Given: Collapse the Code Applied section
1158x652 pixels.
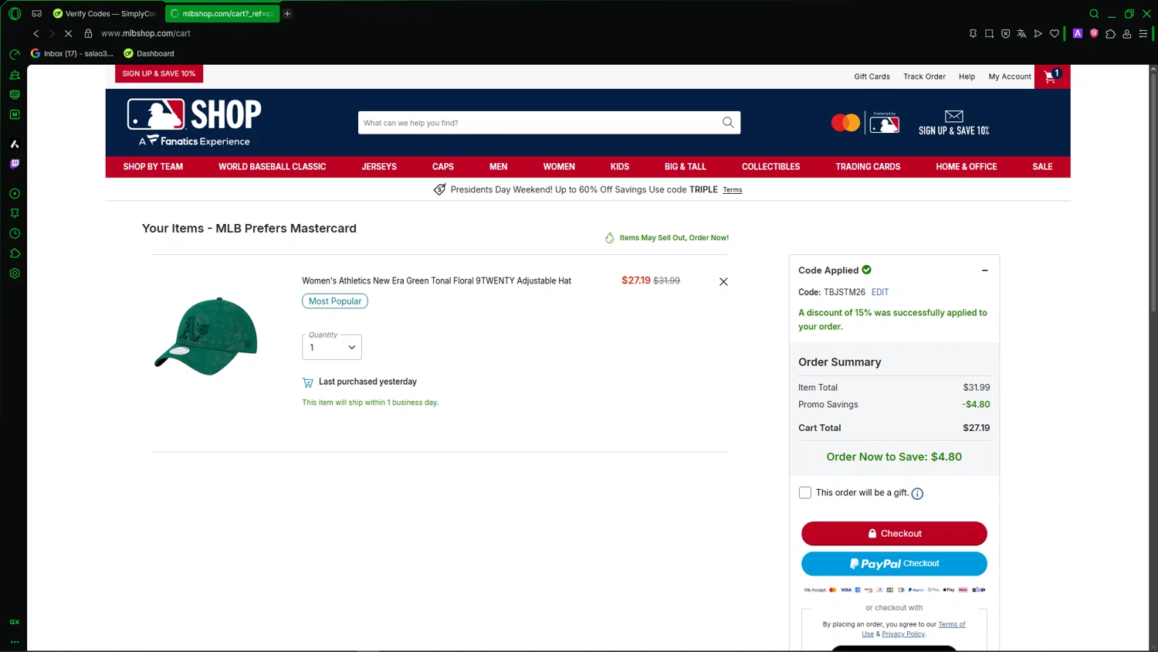Looking at the screenshot, I should [x=984, y=270].
